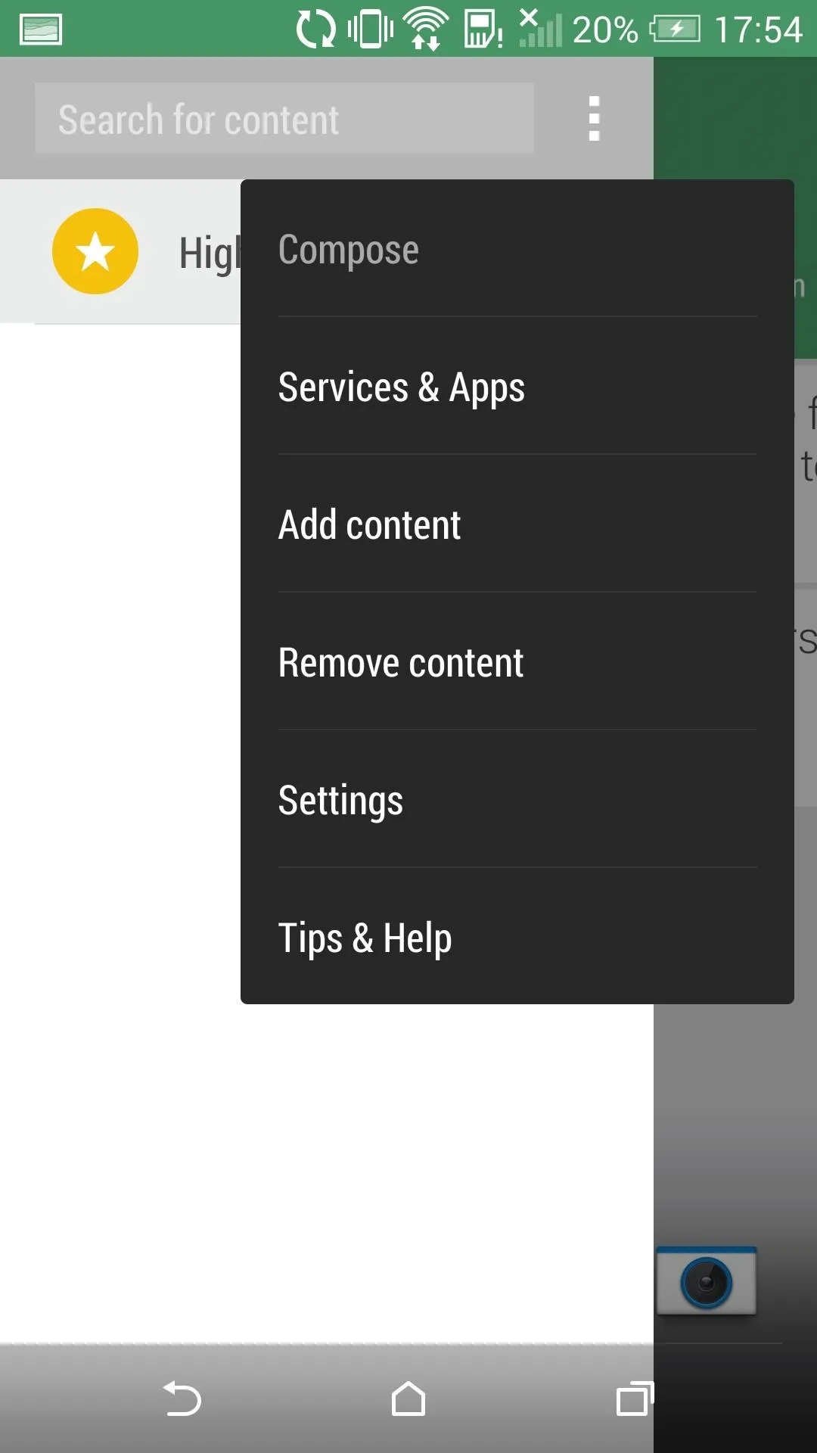Viewport: 817px width, 1453px height.
Task: Tap the clock showing 17:54
Action: (x=758, y=30)
